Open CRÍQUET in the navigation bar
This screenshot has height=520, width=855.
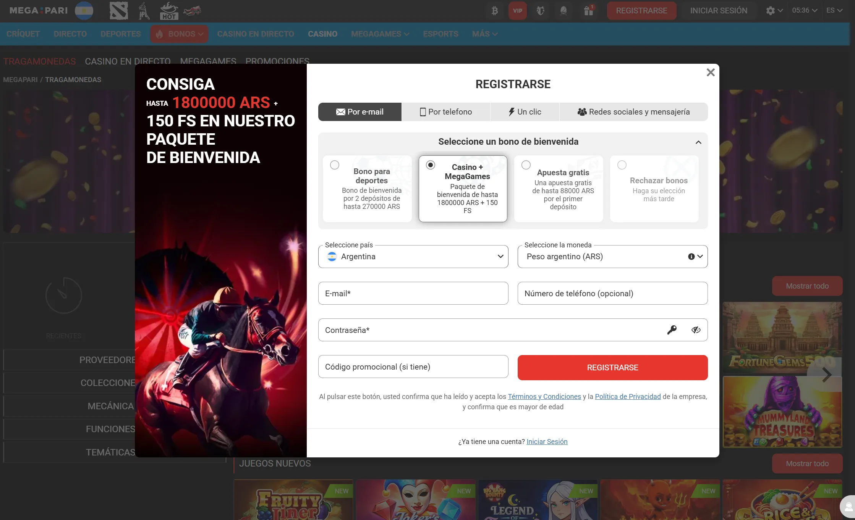tap(23, 34)
